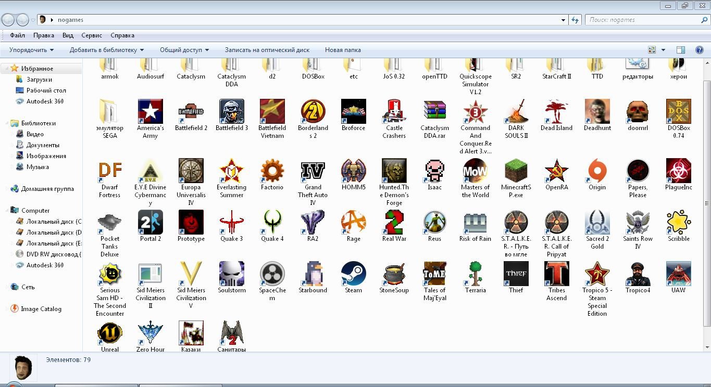Click the Origin shortcut icon

597,171
